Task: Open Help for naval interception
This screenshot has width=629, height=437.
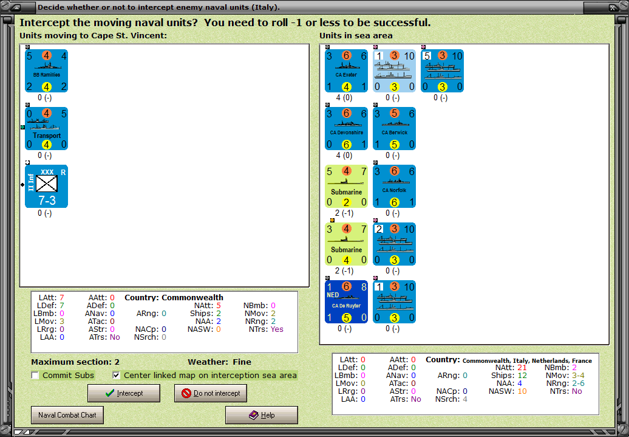Action: [261, 415]
